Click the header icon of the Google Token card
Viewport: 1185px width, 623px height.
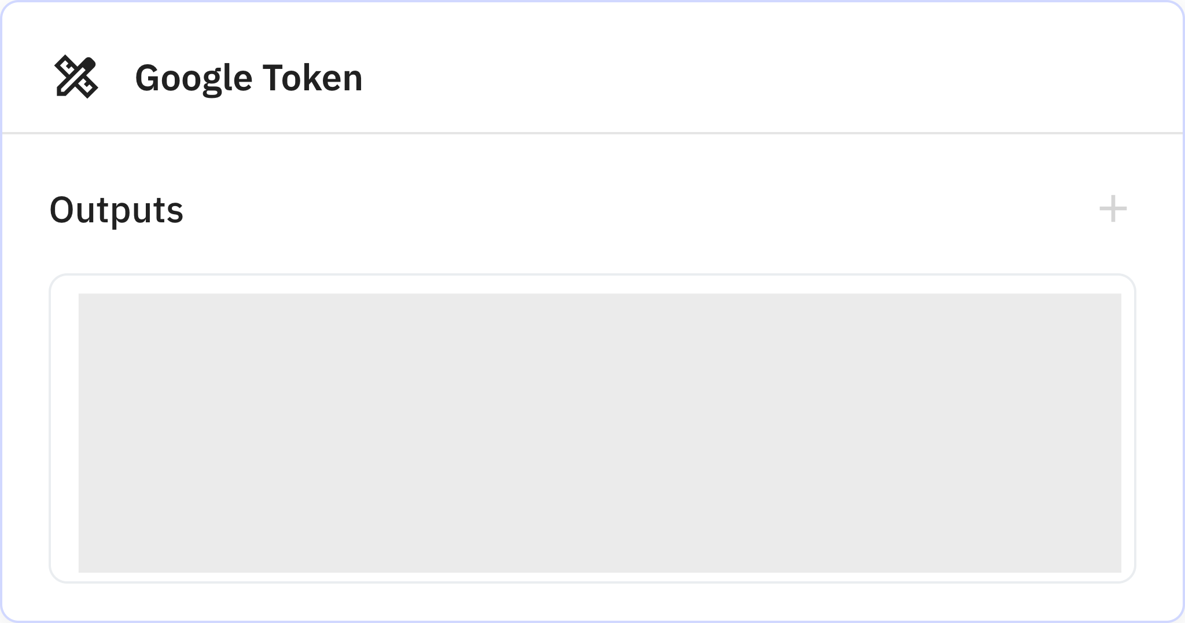[x=78, y=78]
